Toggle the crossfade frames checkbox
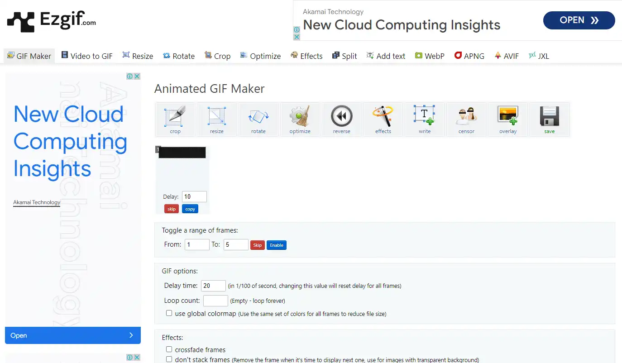This screenshot has height=363, width=622. pos(169,349)
